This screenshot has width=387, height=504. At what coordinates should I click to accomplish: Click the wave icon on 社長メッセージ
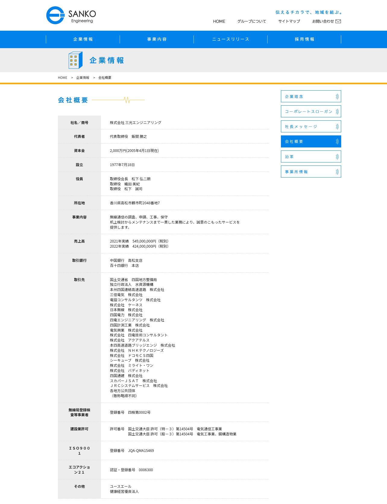tap(337, 127)
